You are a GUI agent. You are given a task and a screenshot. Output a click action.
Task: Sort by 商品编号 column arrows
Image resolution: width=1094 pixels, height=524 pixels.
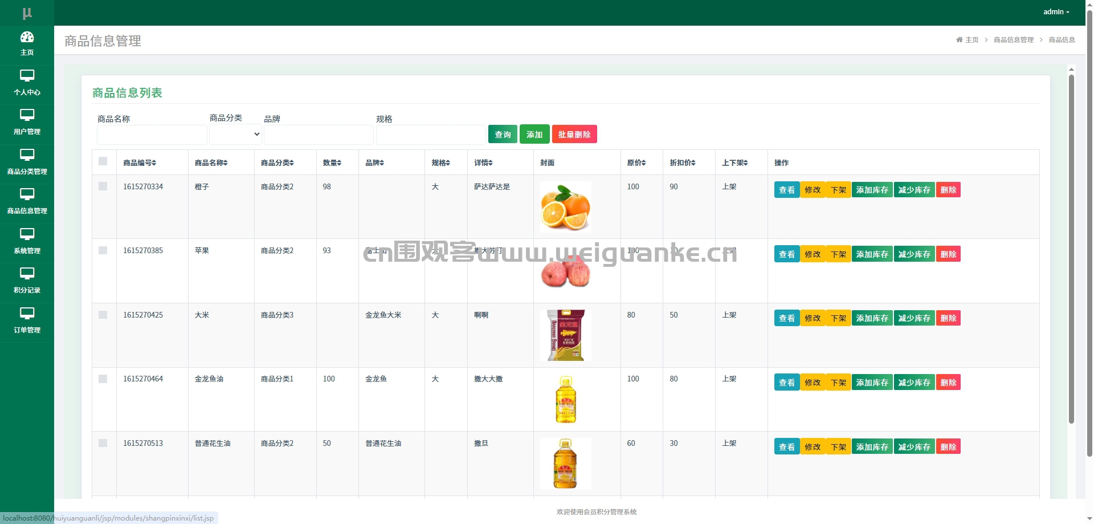click(x=154, y=163)
